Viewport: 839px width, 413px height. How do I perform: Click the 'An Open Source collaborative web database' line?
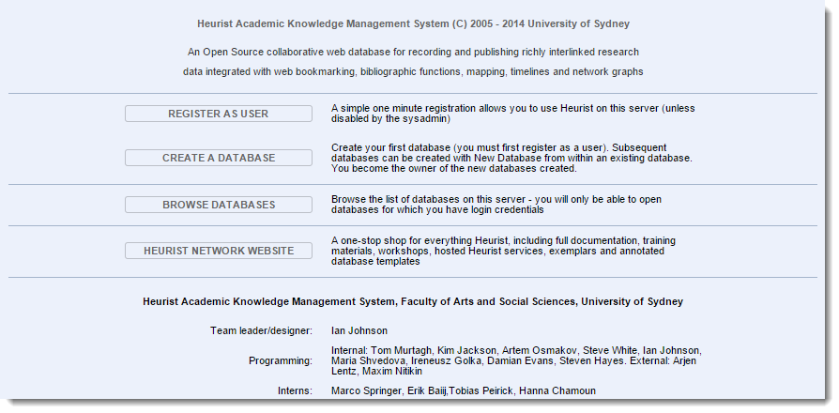pyautogui.click(x=413, y=53)
